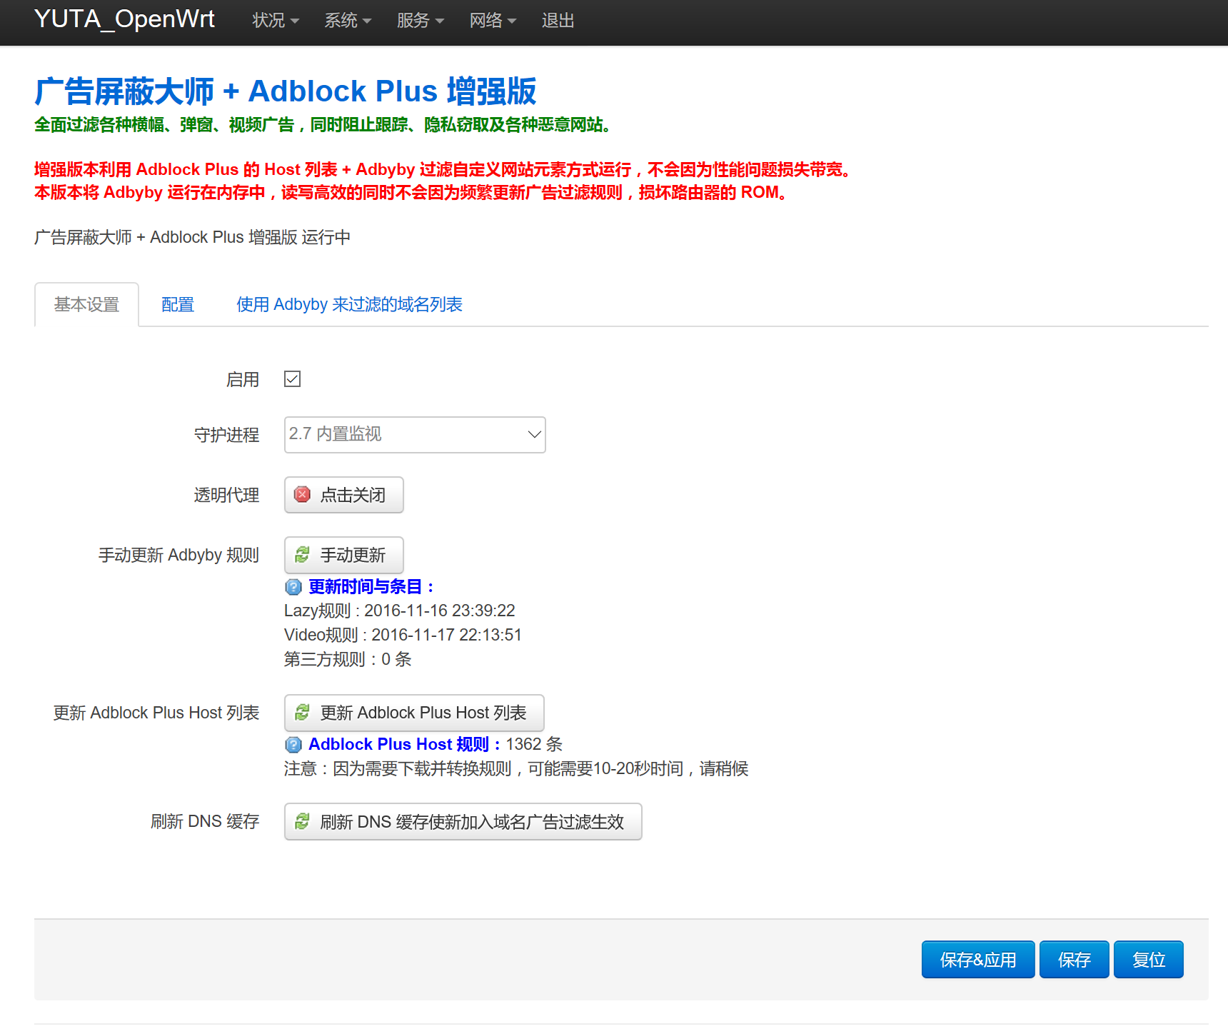This screenshot has height=1034, width=1228.
Task: Click the refresh icon on 刷新 DNS 缓存 button
Action: pos(302,821)
